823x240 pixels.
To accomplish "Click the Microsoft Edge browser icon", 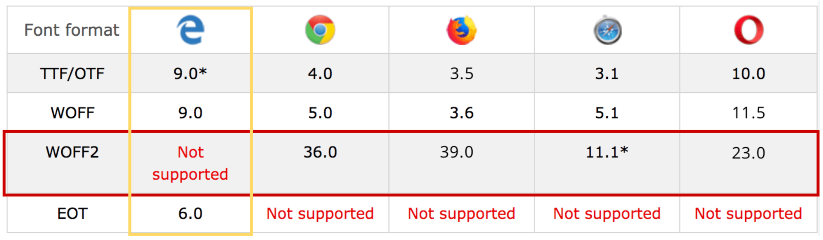I will point(191,30).
